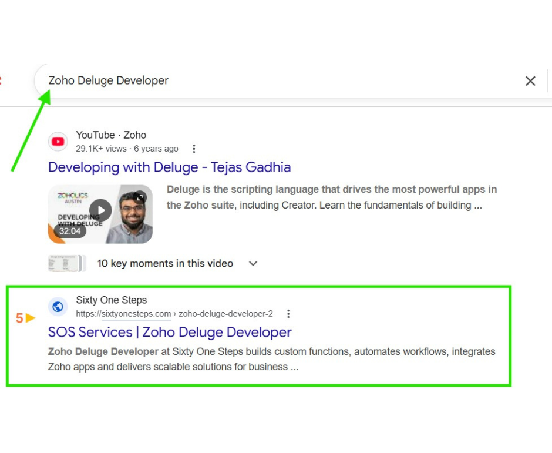This screenshot has width=552, height=453.
Task: Click the Sixty One Steps site name
Action: pyautogui.click(x=111, y=300)
